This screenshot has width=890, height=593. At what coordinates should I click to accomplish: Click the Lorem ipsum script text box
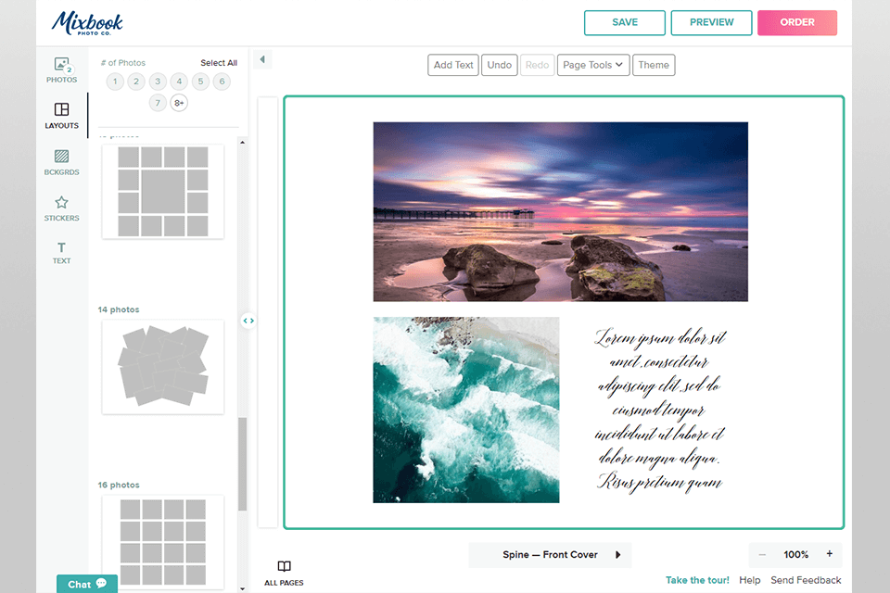[659, 410]
